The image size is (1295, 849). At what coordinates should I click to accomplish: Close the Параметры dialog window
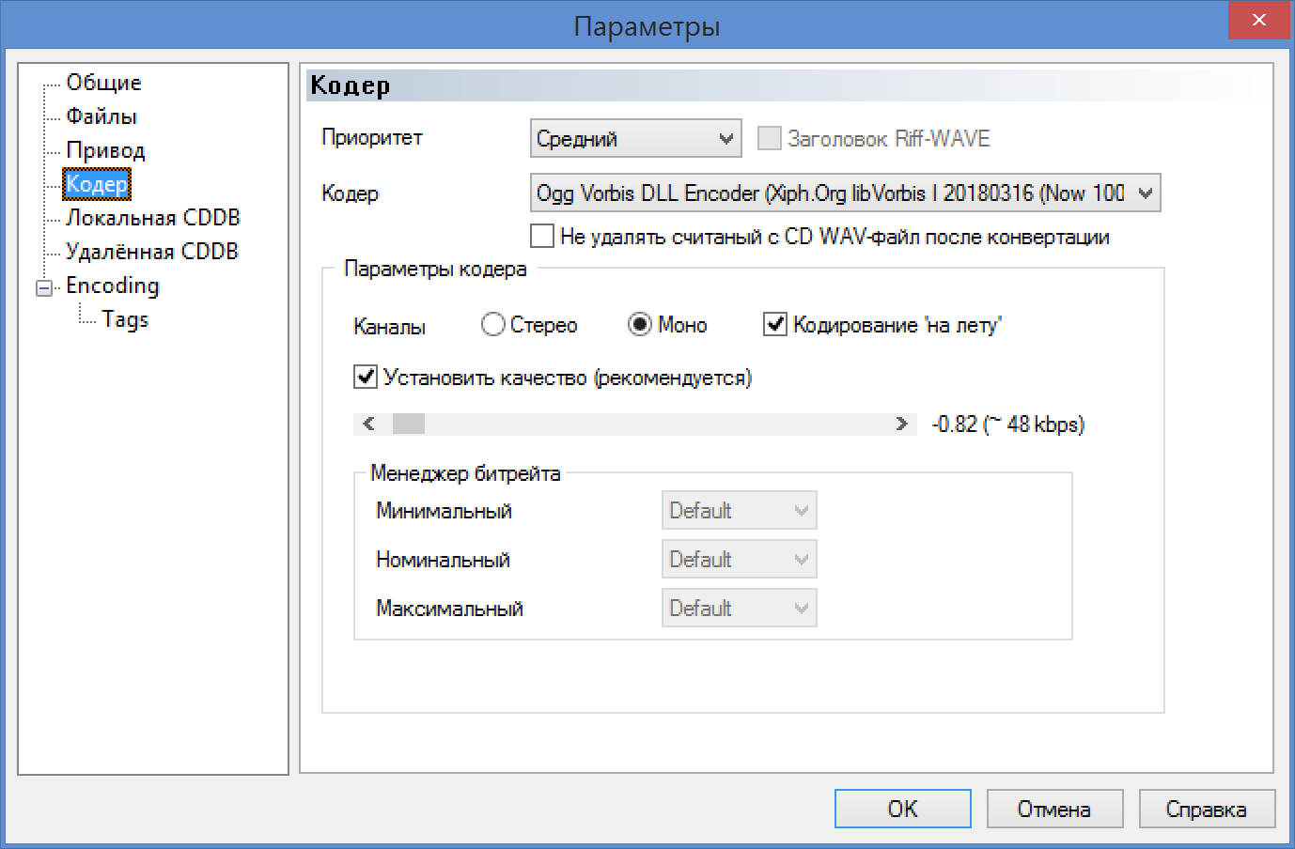(1259, 21)
